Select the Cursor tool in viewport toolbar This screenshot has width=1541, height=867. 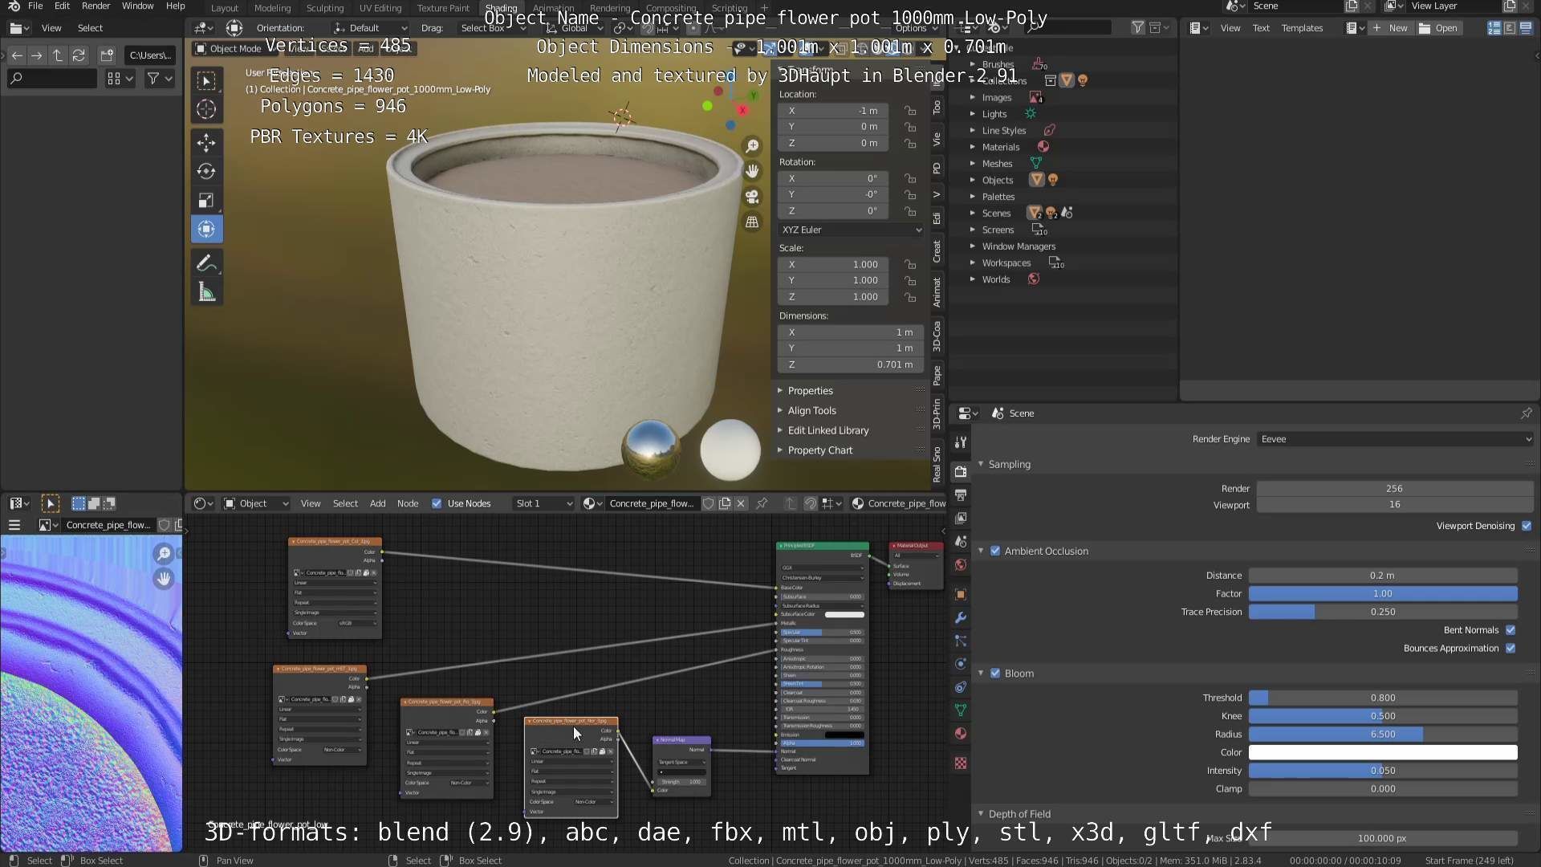pyautogui.click(x=206, y=109)
